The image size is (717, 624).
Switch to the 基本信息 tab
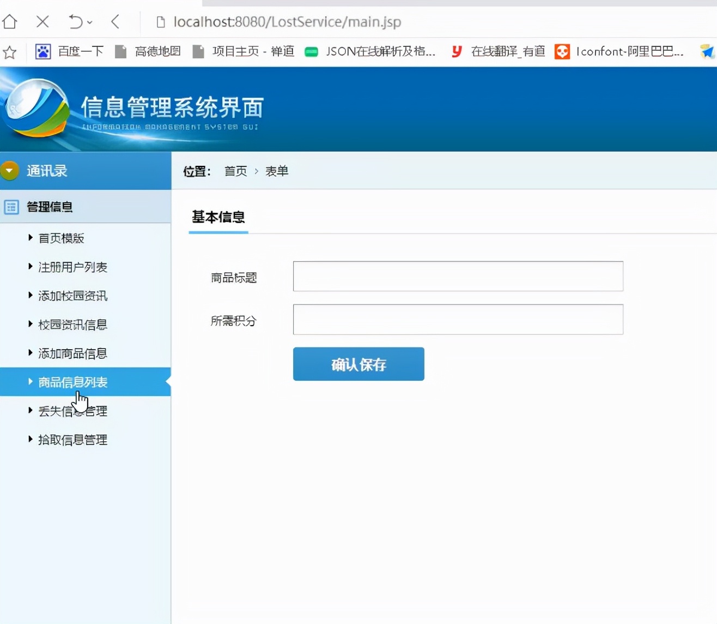click(217, 217)
